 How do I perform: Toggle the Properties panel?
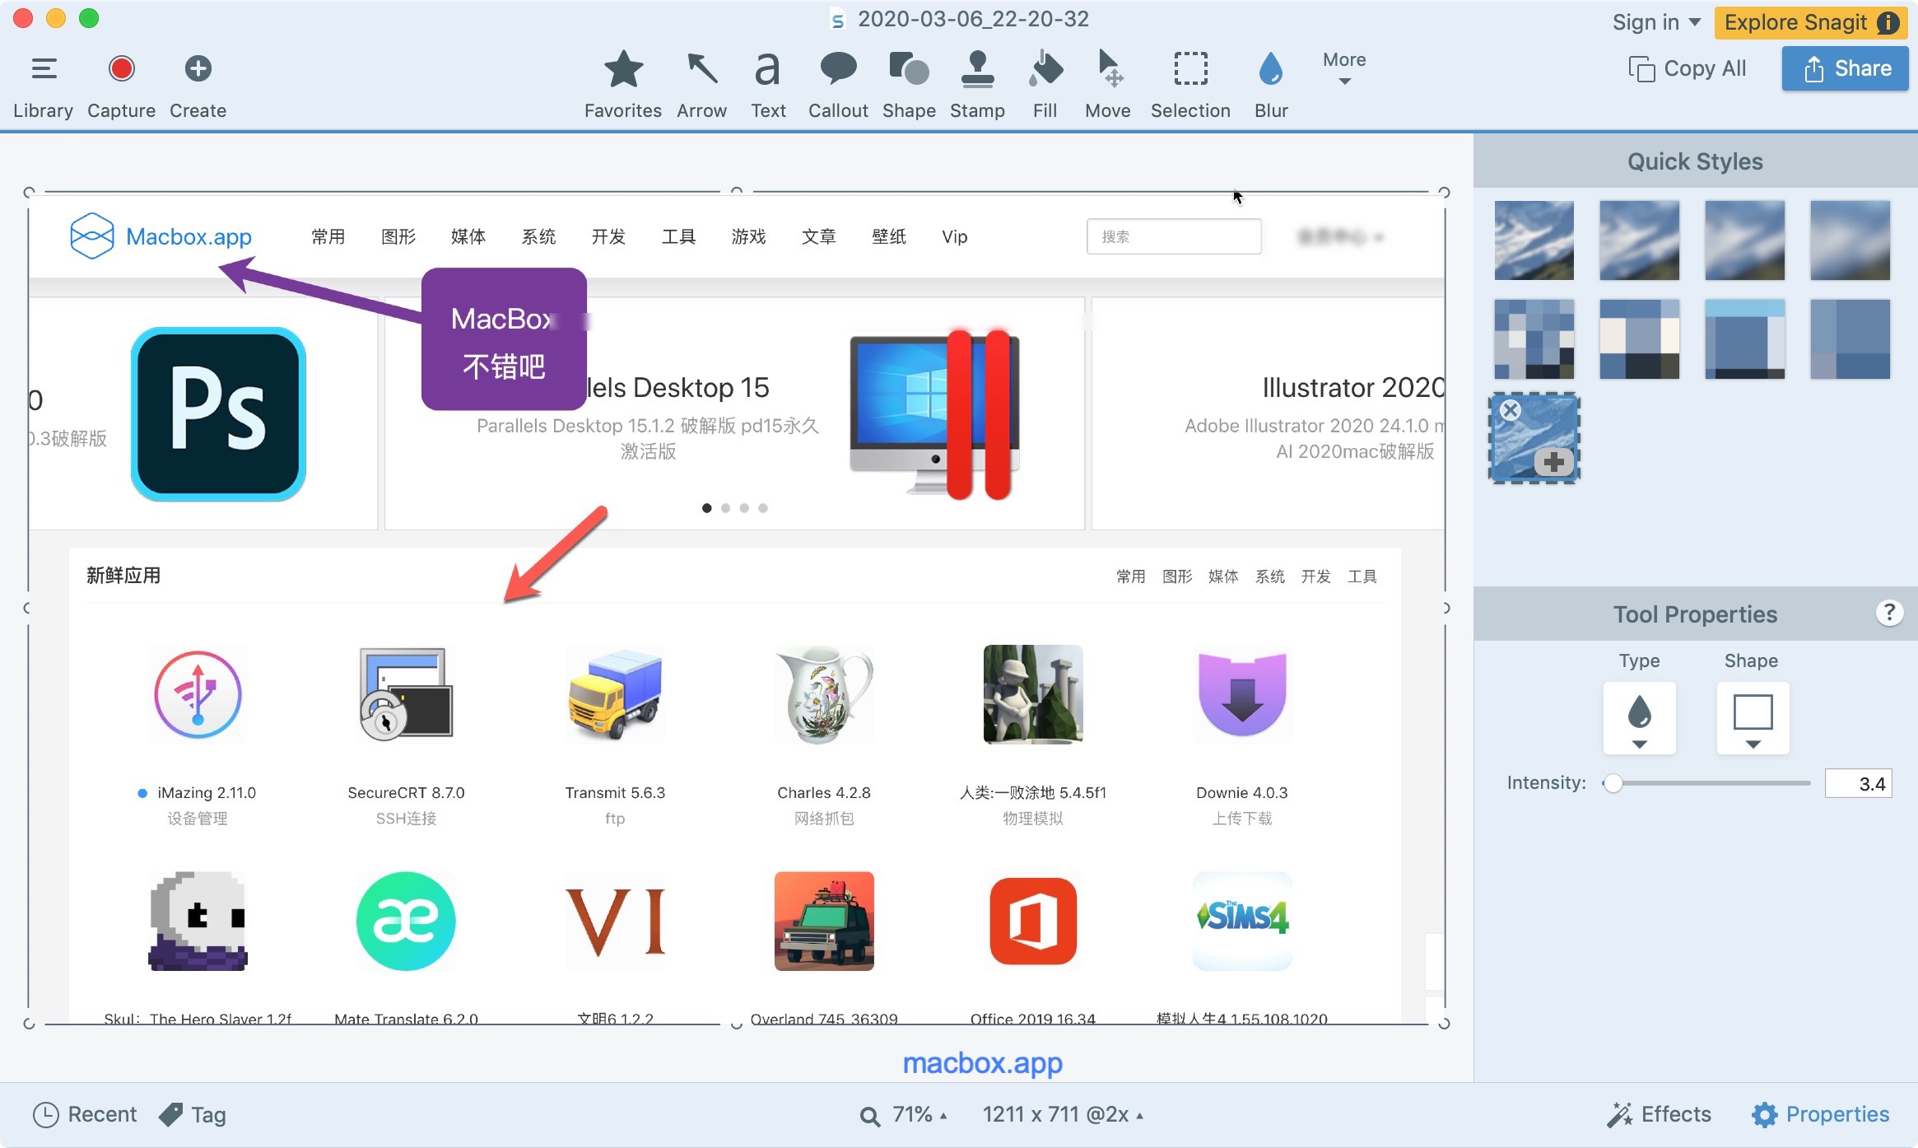(1821, 1114)
